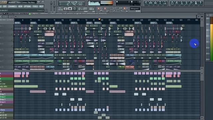The width and height of the screenshot is (213, 120).
Task: Click the output waveform oscilloscope display
Action: point(101,3)
